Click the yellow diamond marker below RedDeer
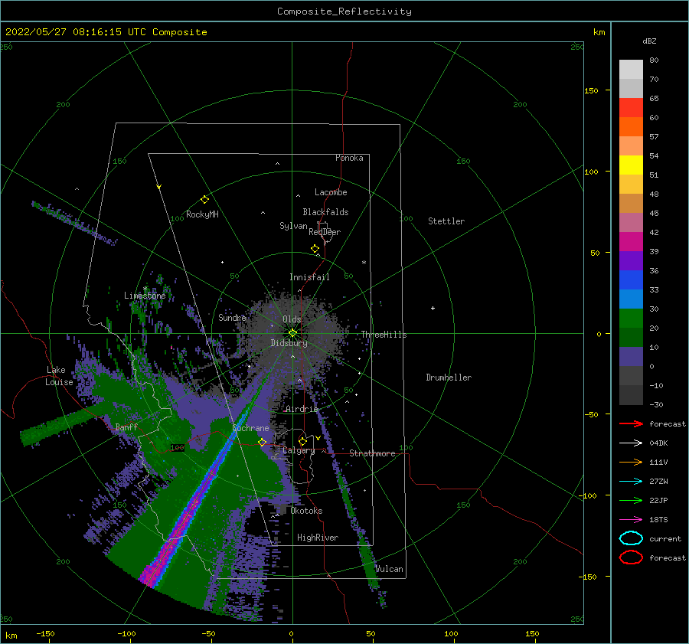Screen dimensions: 689x644 click(x=315, y=249)
